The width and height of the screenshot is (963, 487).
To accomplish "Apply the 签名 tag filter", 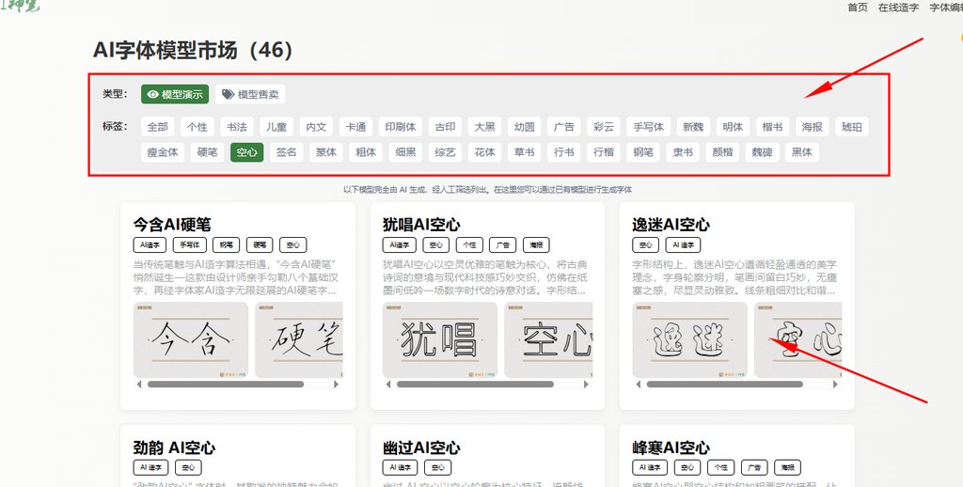I will [x=287, y=152].
